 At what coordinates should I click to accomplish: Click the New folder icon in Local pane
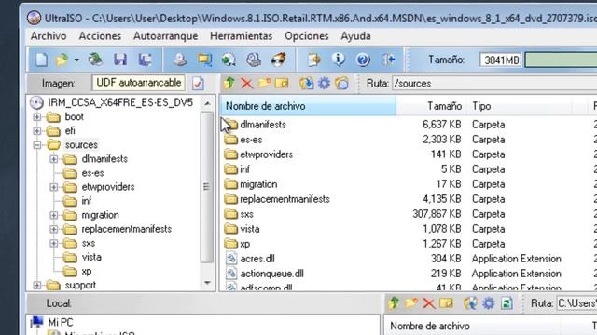pos(411,303)
